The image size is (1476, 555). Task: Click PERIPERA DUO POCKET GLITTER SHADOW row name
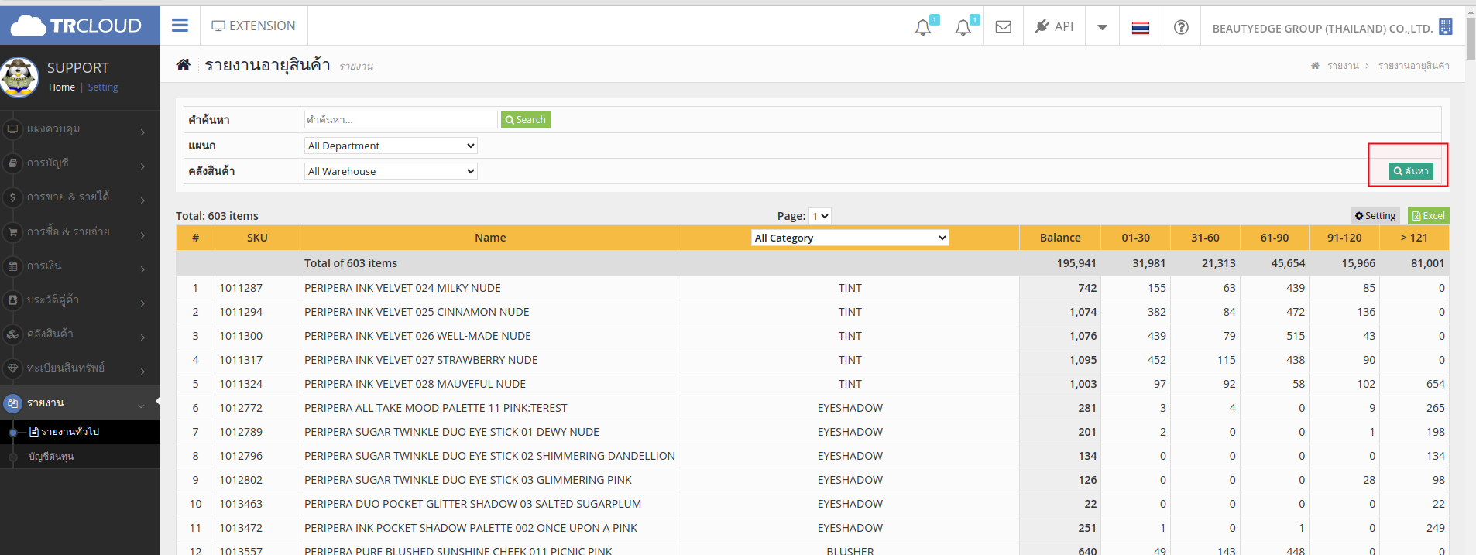point(472,504)
